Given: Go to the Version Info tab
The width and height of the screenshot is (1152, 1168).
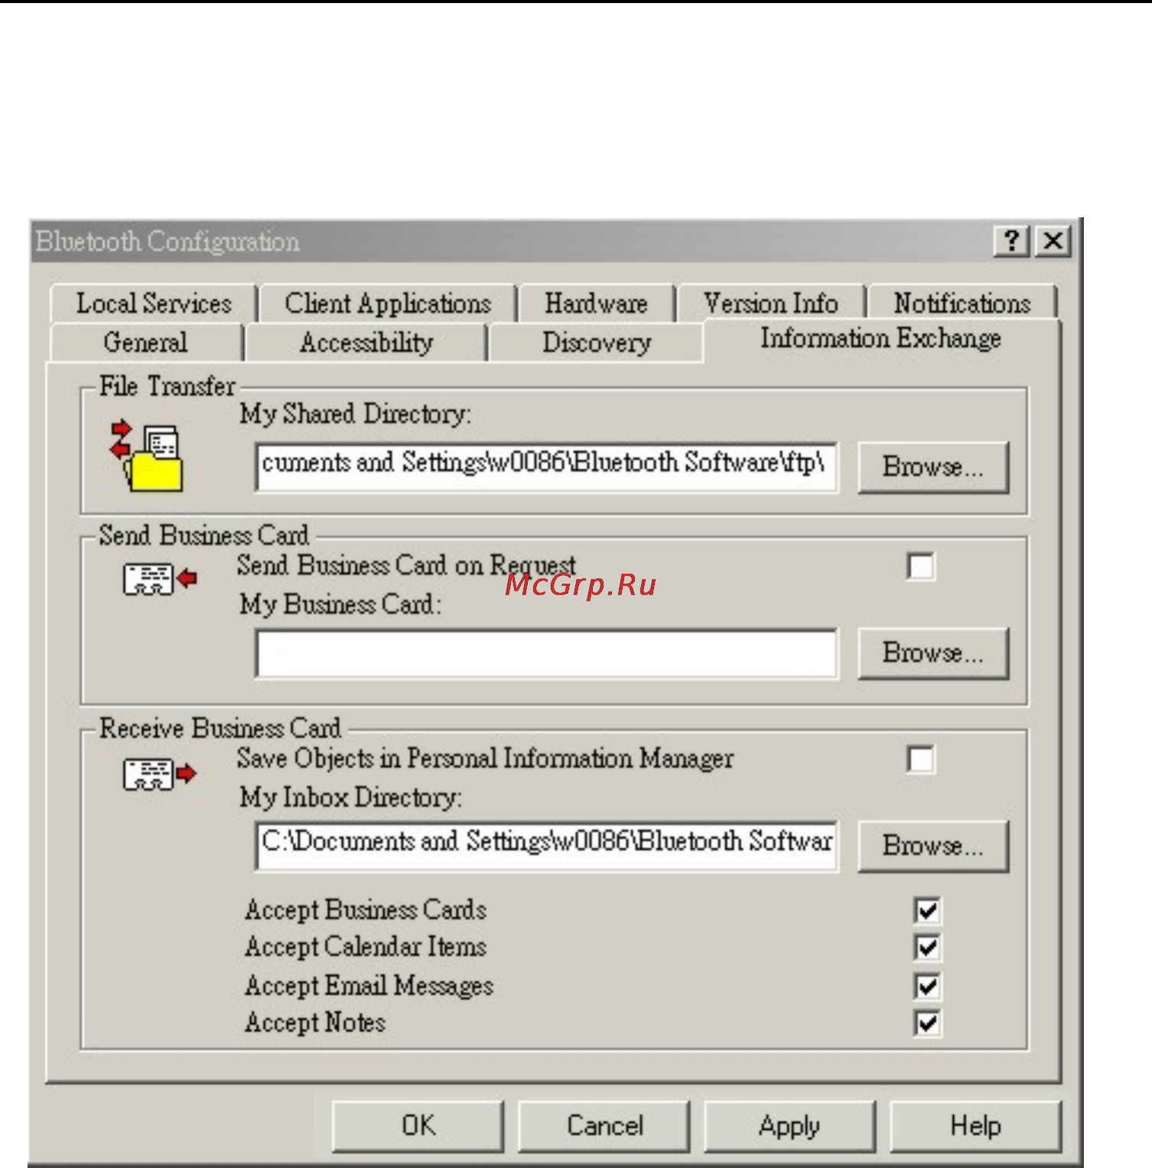Looking at the screenshot, I should pos(771,304).
